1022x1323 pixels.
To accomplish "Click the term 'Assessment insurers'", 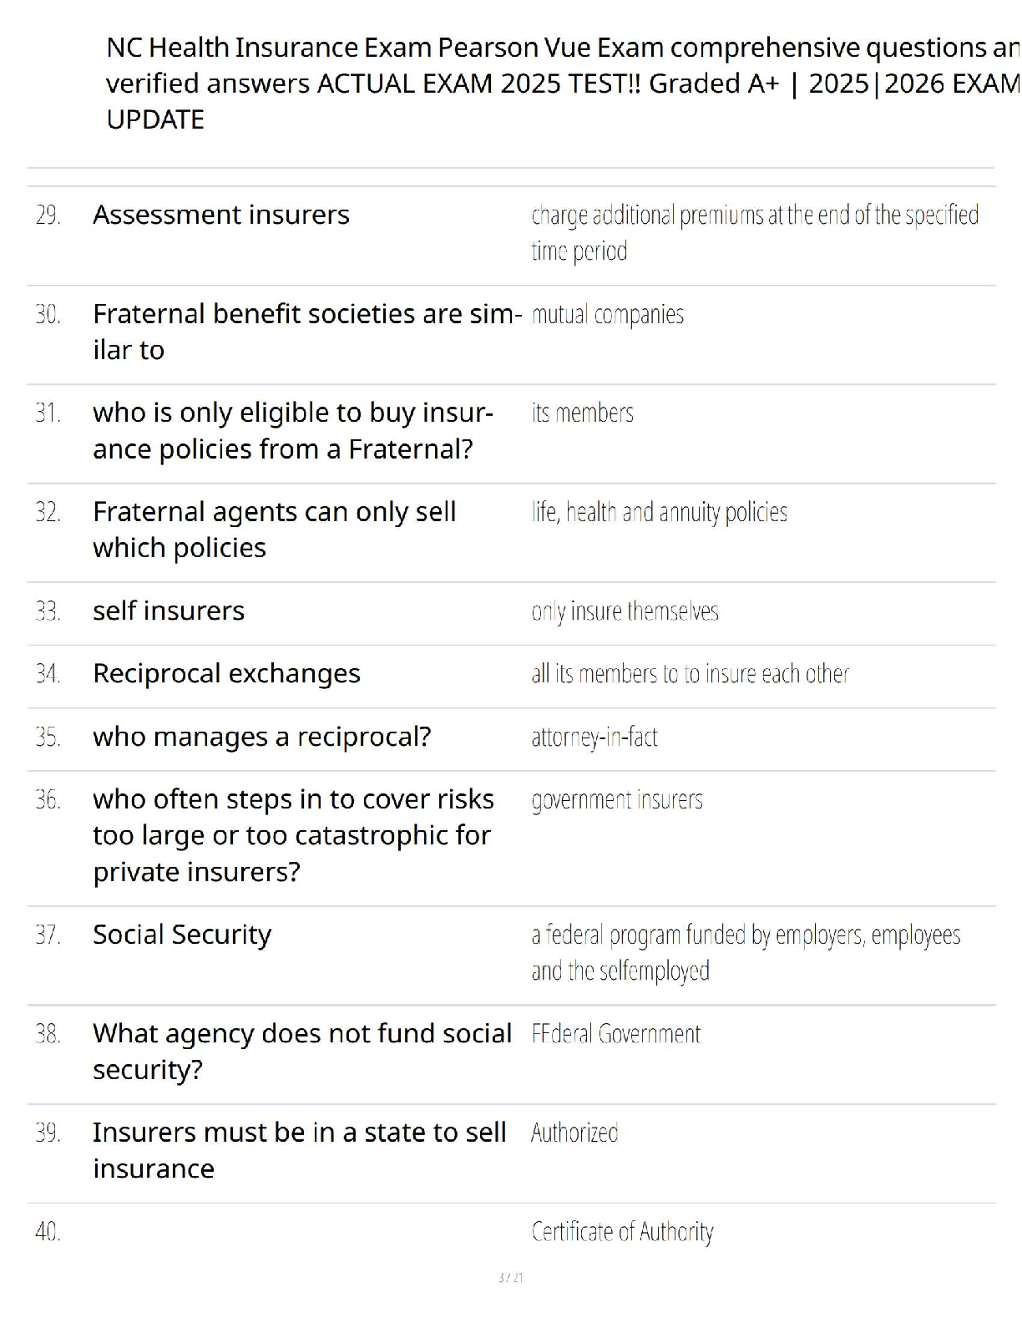I will (221, 215).
